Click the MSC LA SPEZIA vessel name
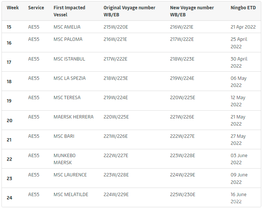 point(69,78)
